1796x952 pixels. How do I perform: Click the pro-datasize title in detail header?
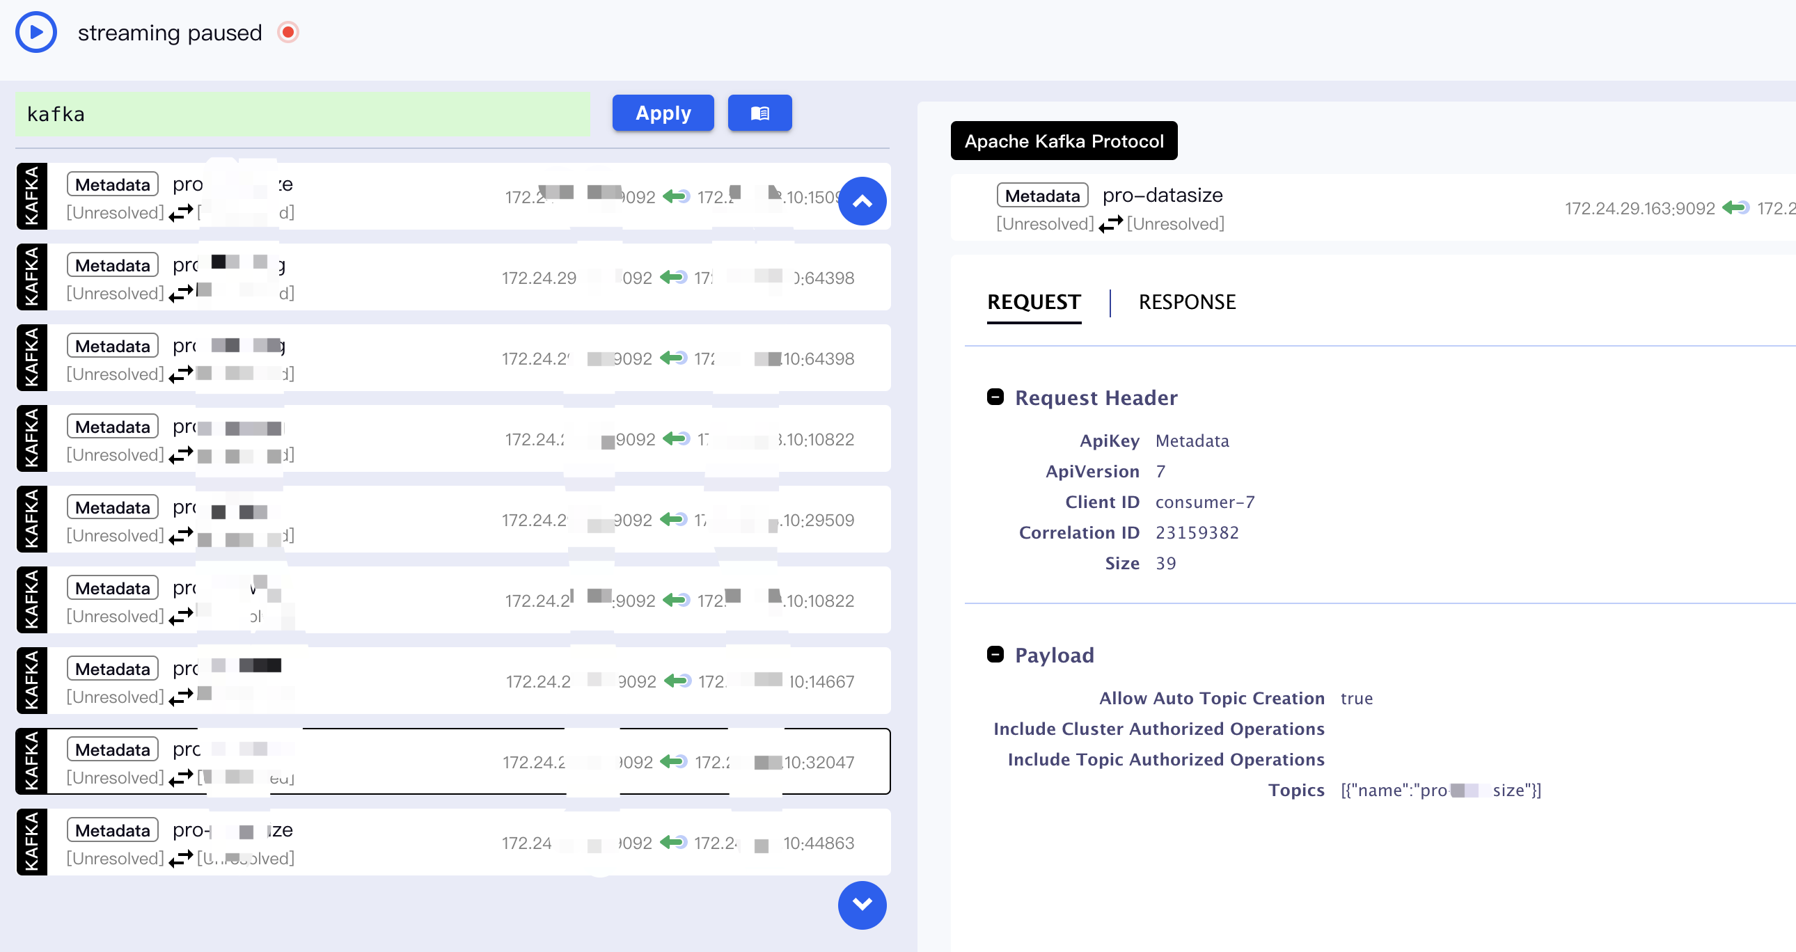[x=1163, y=195]
